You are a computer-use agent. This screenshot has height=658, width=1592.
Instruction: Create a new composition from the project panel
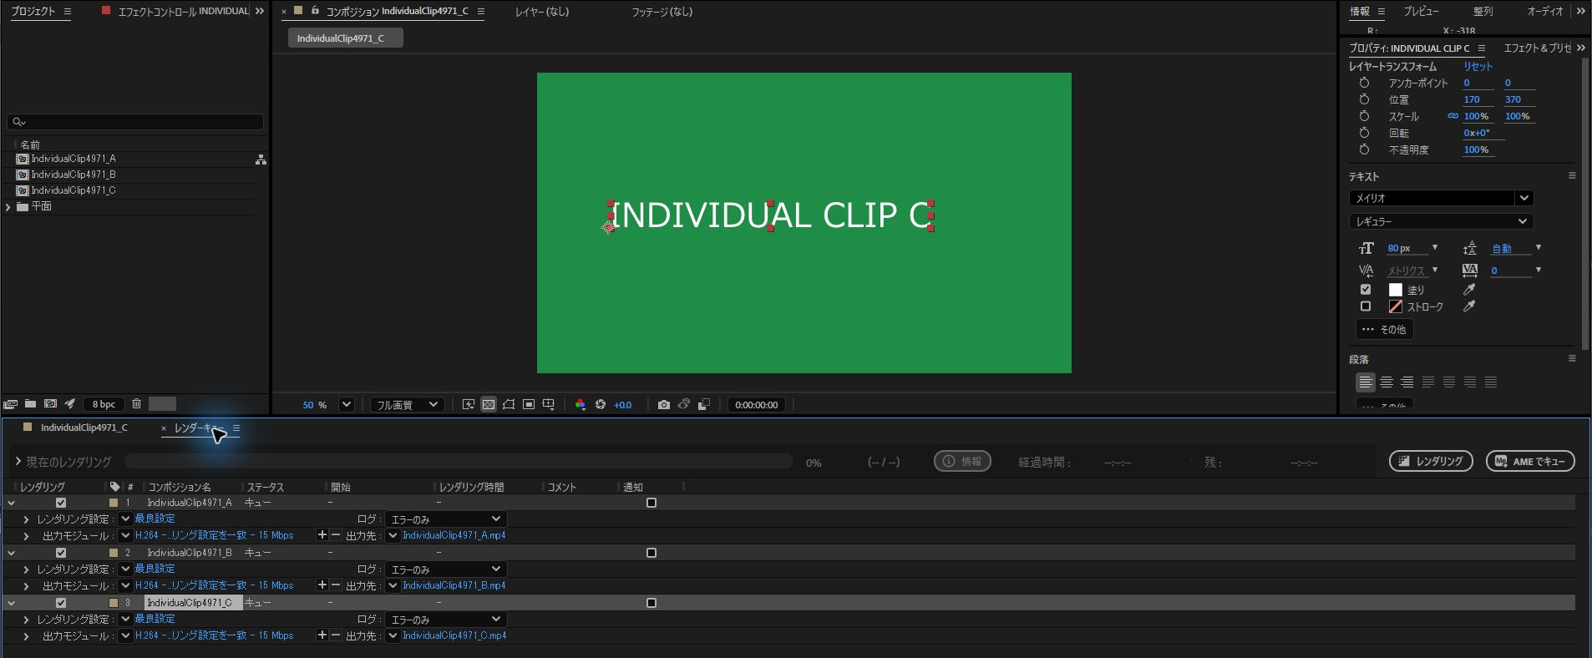[50, 404]
